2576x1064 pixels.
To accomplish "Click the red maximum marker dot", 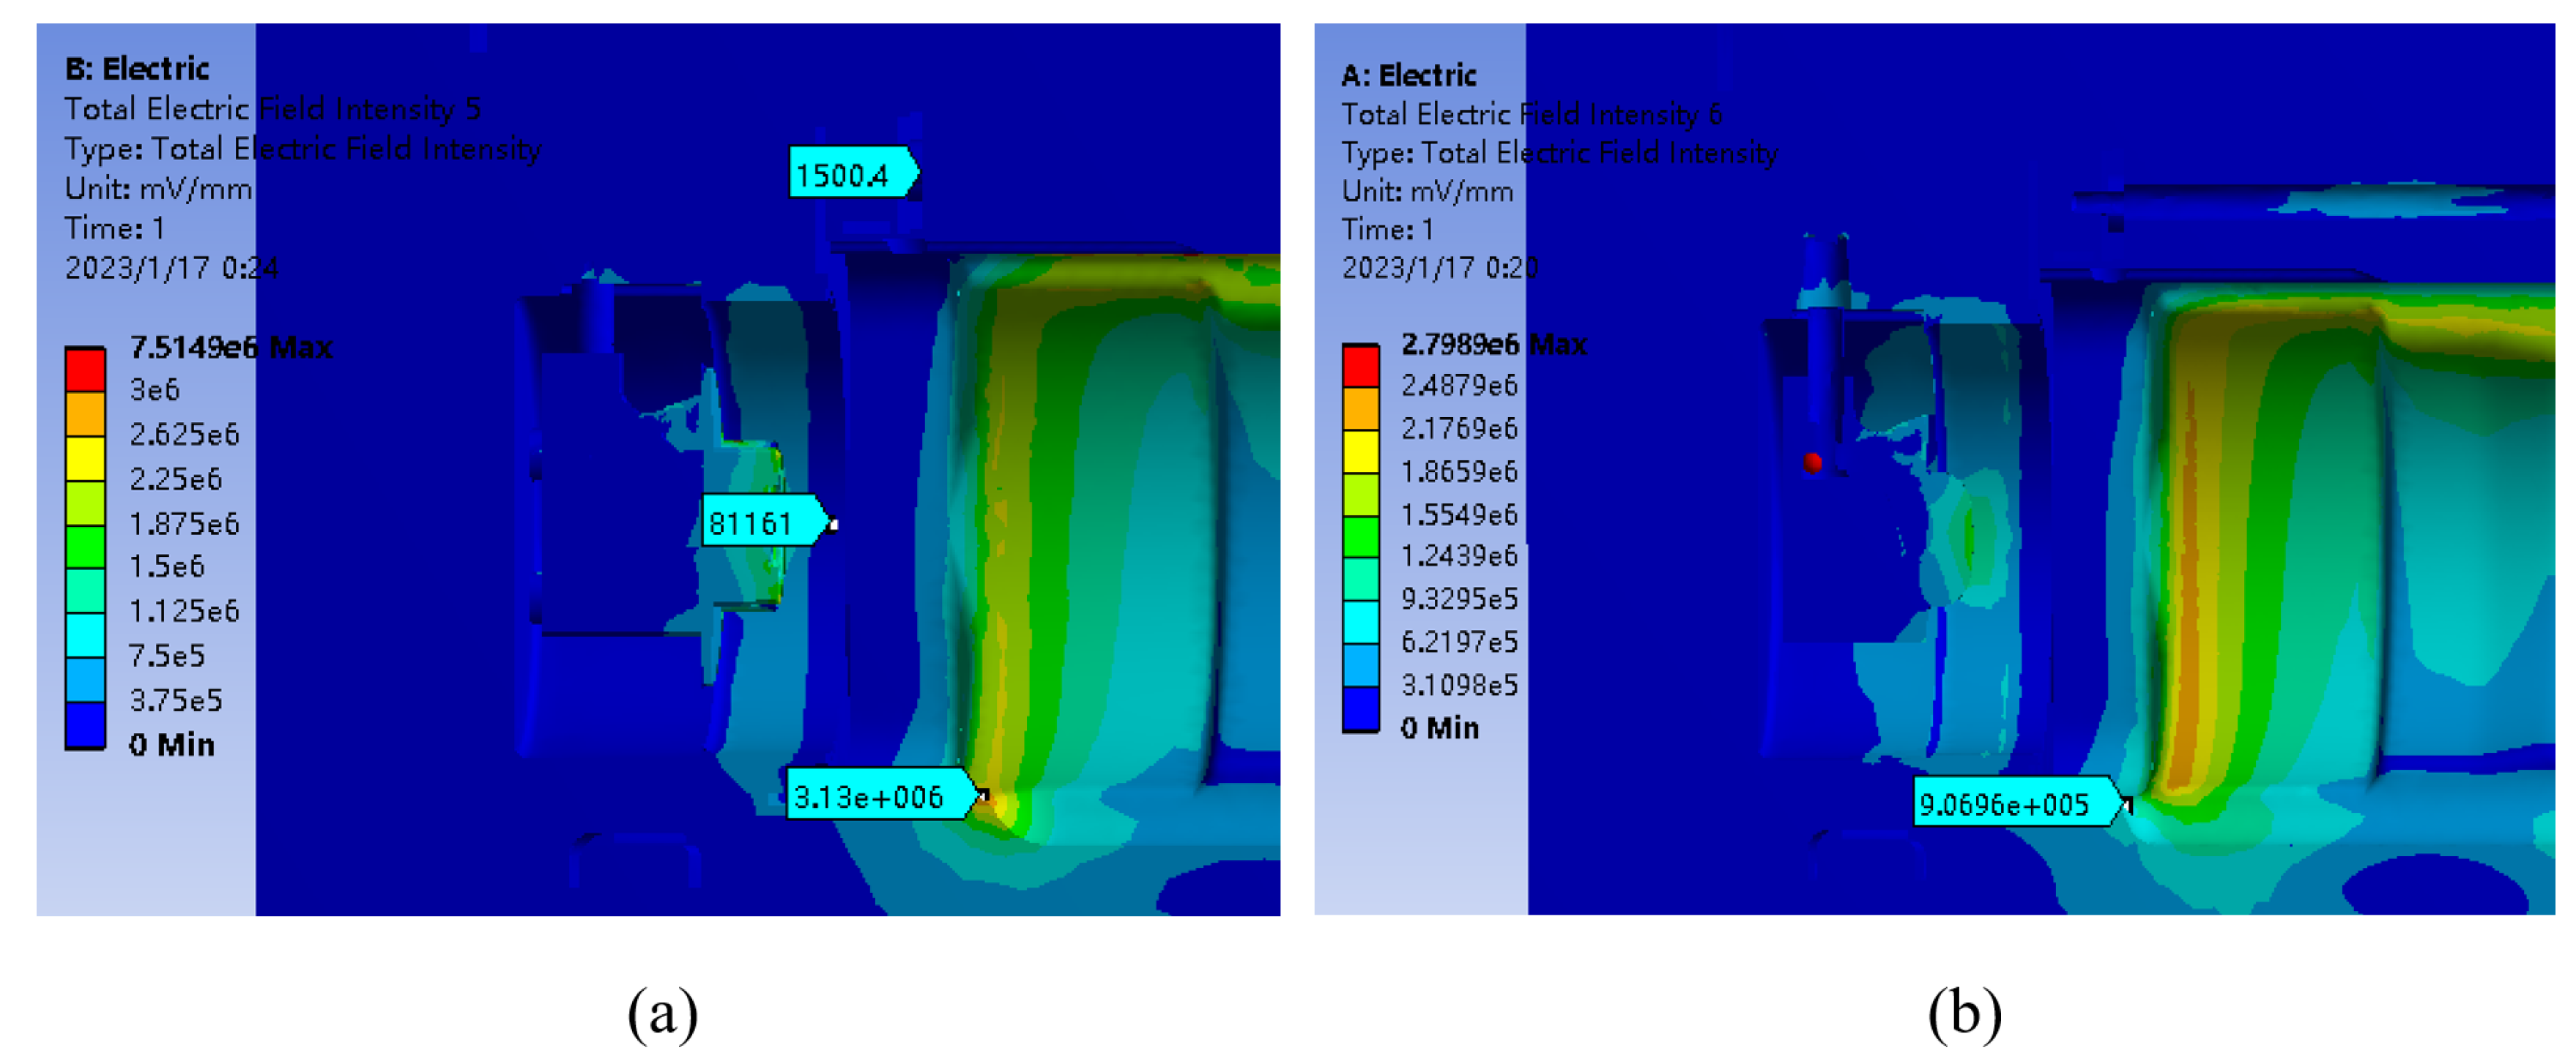I will (x=1812, y=462).
